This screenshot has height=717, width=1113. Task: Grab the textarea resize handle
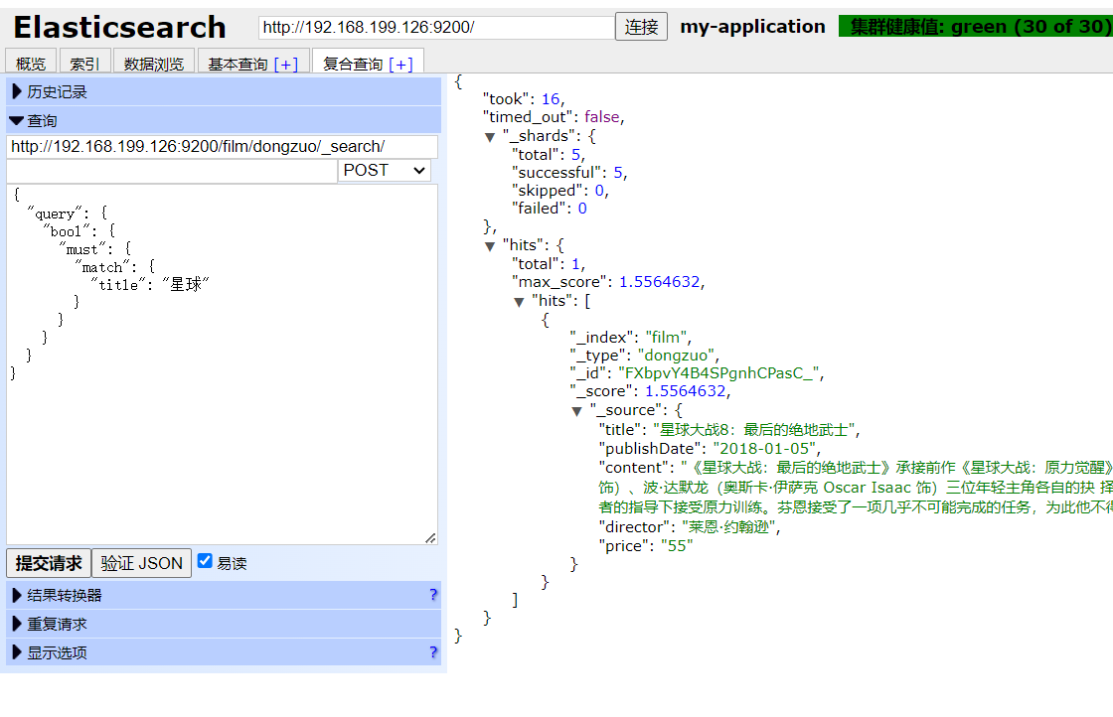click(430, 538)
